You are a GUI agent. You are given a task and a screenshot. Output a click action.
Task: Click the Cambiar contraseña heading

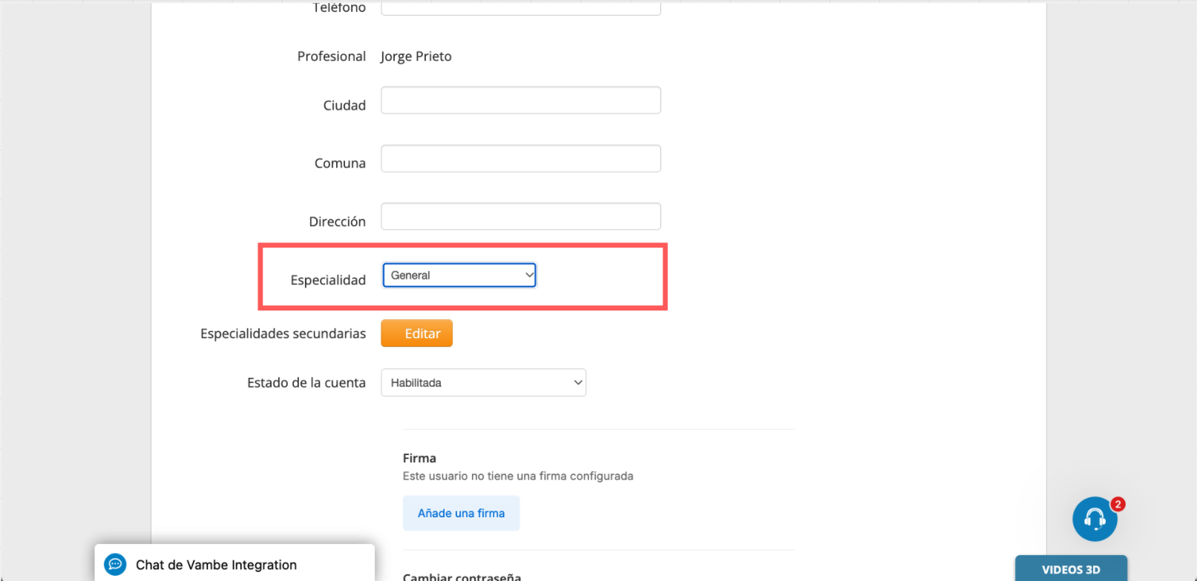(462, 577)
